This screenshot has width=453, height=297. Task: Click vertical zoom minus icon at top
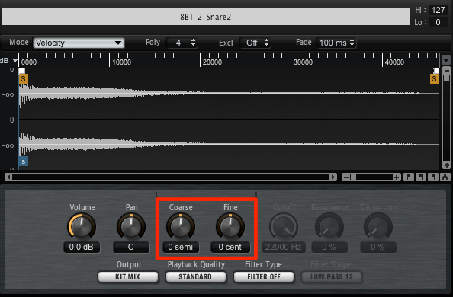point(446,71)
